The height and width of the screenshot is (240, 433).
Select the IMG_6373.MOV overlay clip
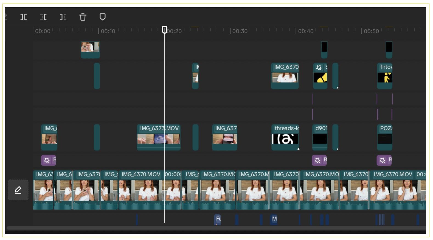tap(159, 137)
